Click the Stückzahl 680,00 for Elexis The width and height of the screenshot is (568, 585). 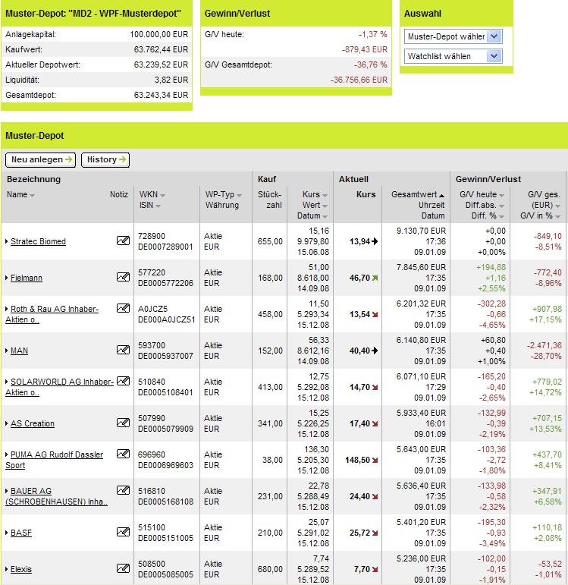pyautogui.click(x=270, y=569)
